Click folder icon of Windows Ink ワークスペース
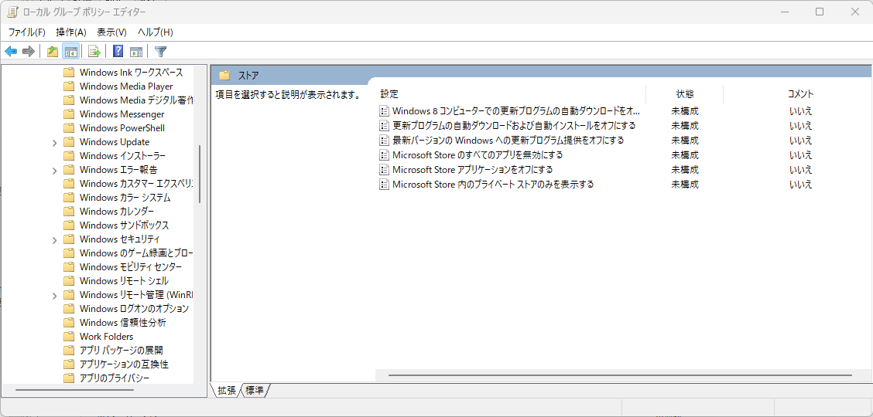The width and height of the screenshot is (873, 417). click(69, 72)
